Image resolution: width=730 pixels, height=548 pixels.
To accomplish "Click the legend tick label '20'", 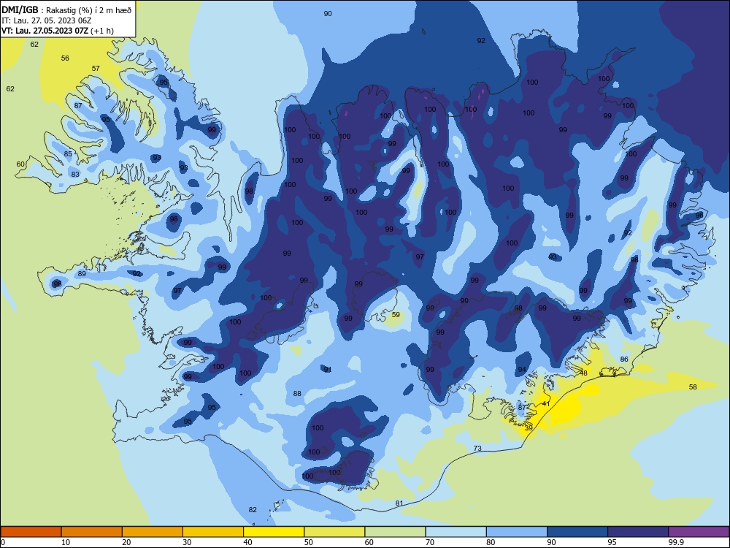I will click(126, 542).
